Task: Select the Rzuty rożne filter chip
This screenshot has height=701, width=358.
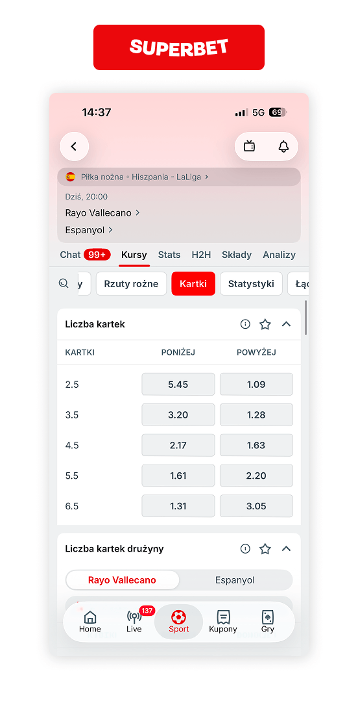Action: click(x=131, y=284)
